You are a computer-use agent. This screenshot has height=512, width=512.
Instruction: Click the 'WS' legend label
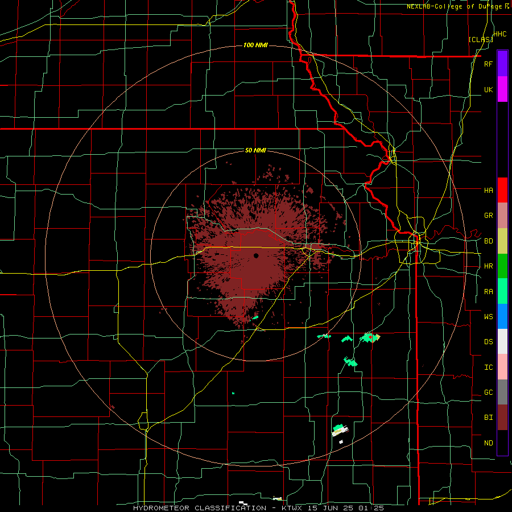tap(488, 317)
